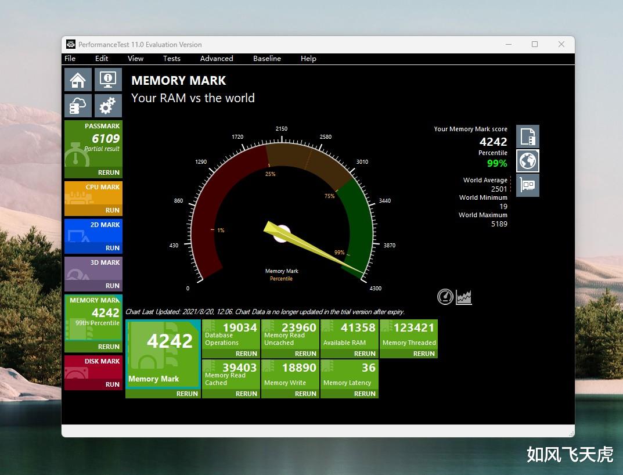Open the File menu
This screenshot has width=623, height=475.
(70, 59)
